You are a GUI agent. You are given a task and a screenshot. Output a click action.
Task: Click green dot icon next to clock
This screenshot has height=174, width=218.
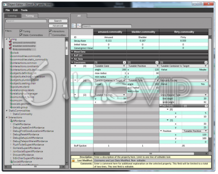[12, 53]
